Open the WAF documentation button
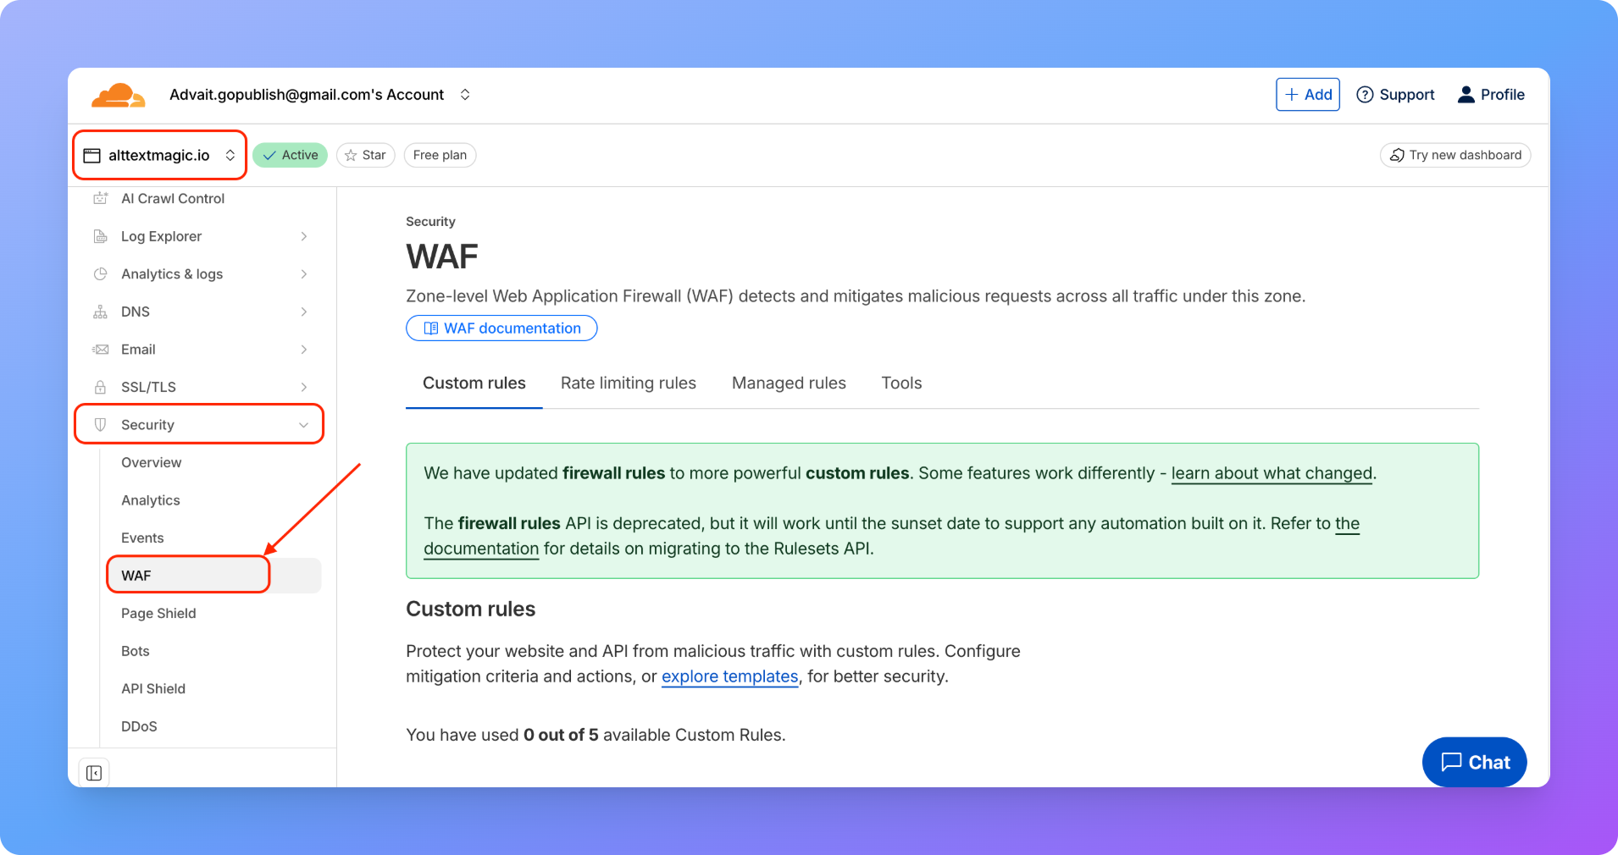 tap(501, 328)
